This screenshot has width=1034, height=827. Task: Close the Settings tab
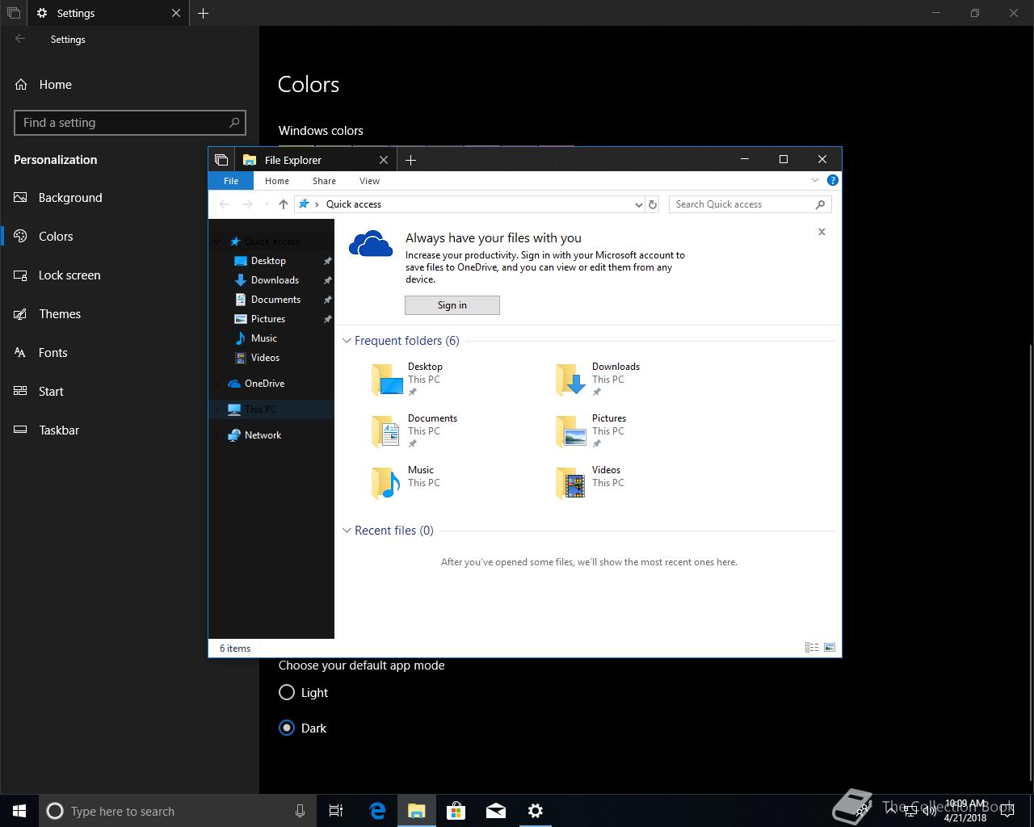[x=176, y=13]
